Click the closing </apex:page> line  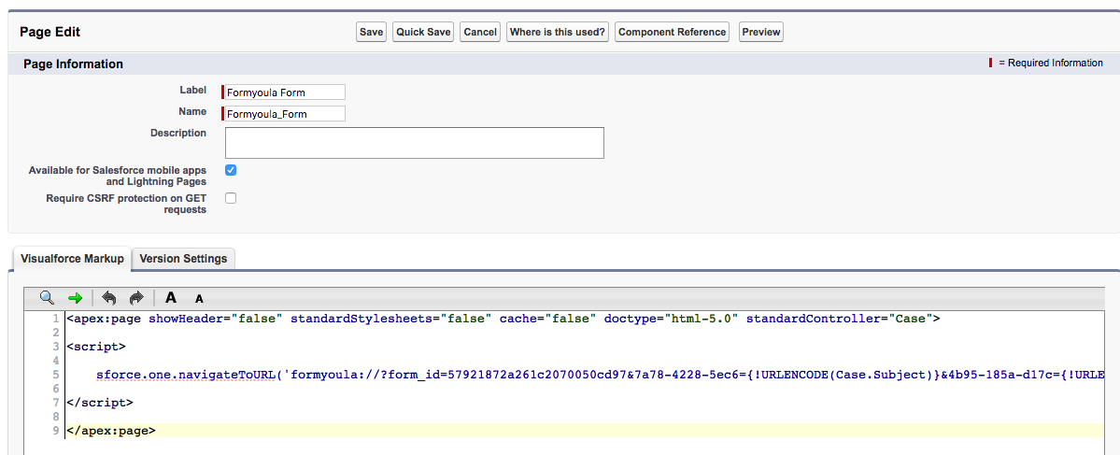click(110, 431)
